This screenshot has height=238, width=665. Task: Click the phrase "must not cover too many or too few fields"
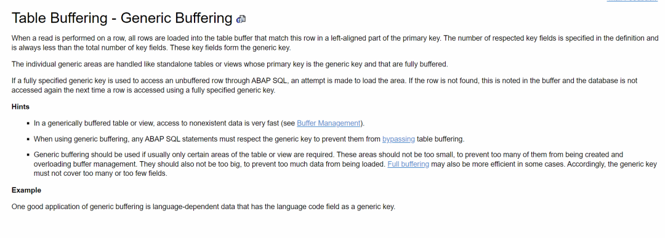coord(100,173)
